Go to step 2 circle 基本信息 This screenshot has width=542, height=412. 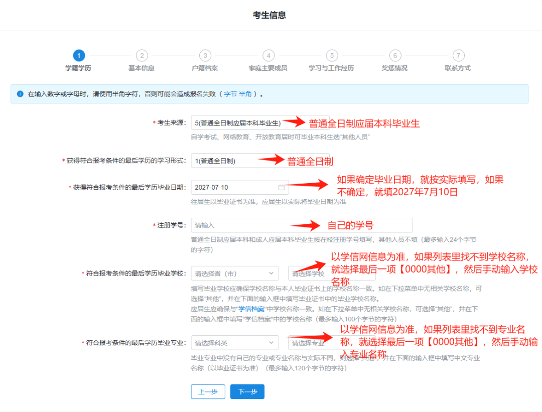click(x=142, y=55)
